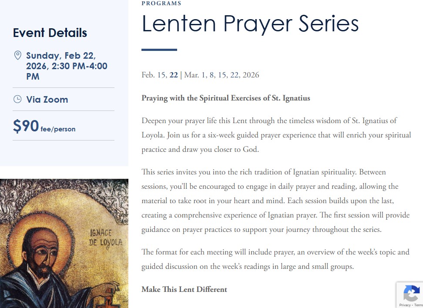Image resolution: width=423 pixels, height=308 pixels.
Task: Click the location pin icon beside the date
Action: [18, 55]
